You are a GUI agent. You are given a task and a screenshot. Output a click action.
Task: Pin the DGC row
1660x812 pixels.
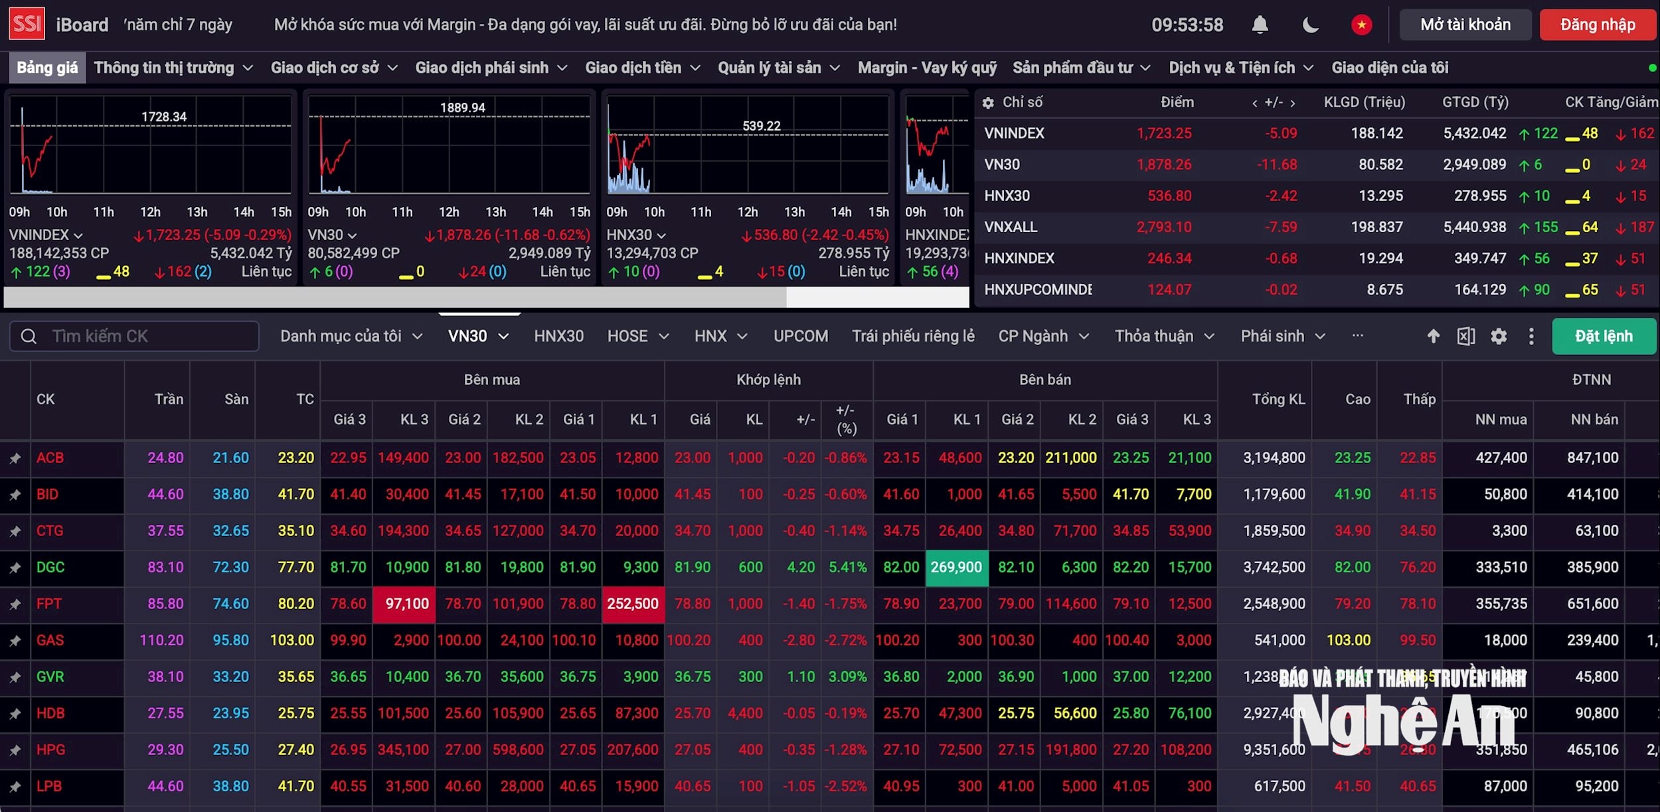pyautogui.click(x=15, y=568)
